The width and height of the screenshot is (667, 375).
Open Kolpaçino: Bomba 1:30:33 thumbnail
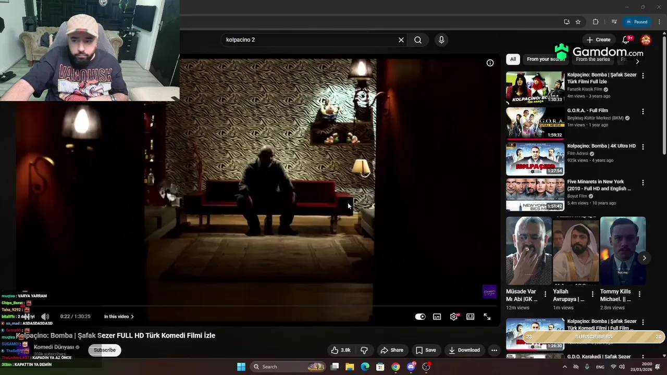tap(535, 87)
